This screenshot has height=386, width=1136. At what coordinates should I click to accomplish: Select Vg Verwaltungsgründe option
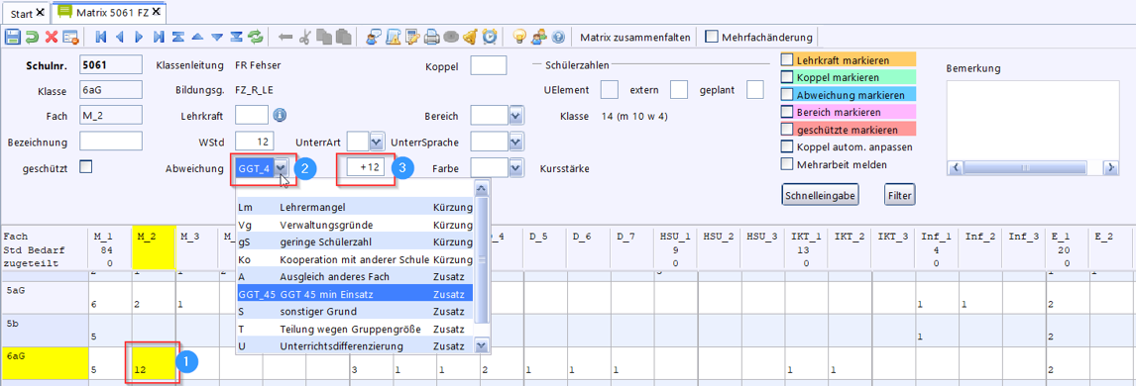point(355,225)
